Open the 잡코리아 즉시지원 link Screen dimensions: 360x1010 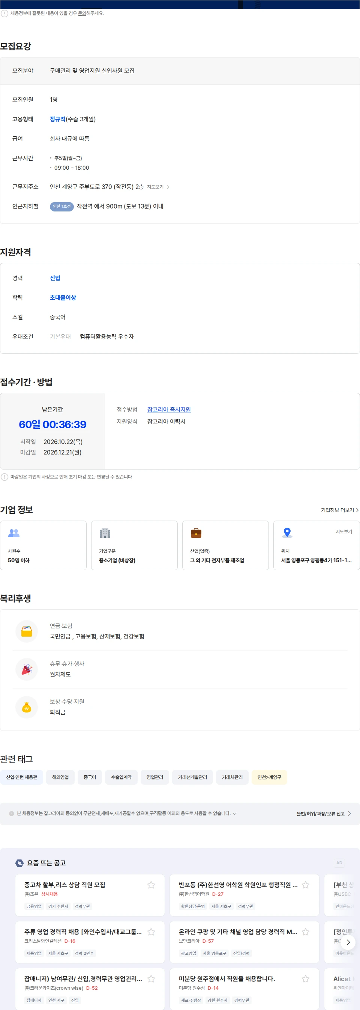pos(169,409)
